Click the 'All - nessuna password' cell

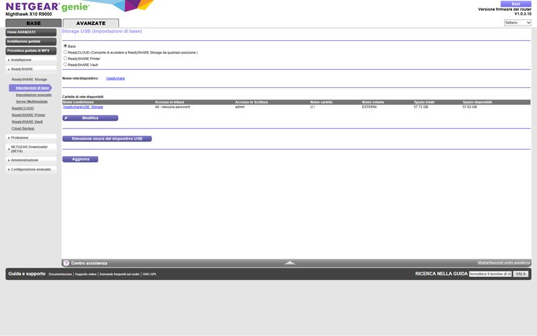pos(173,107)
